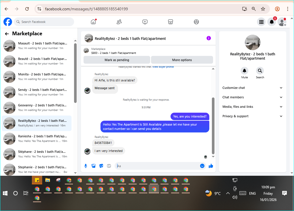
Task: Attach a photo with the image icon
Action: 93,166
